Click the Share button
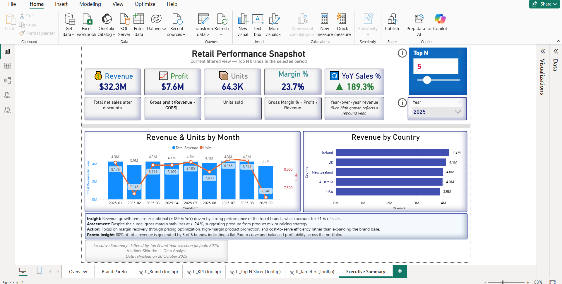 (544, 4)
